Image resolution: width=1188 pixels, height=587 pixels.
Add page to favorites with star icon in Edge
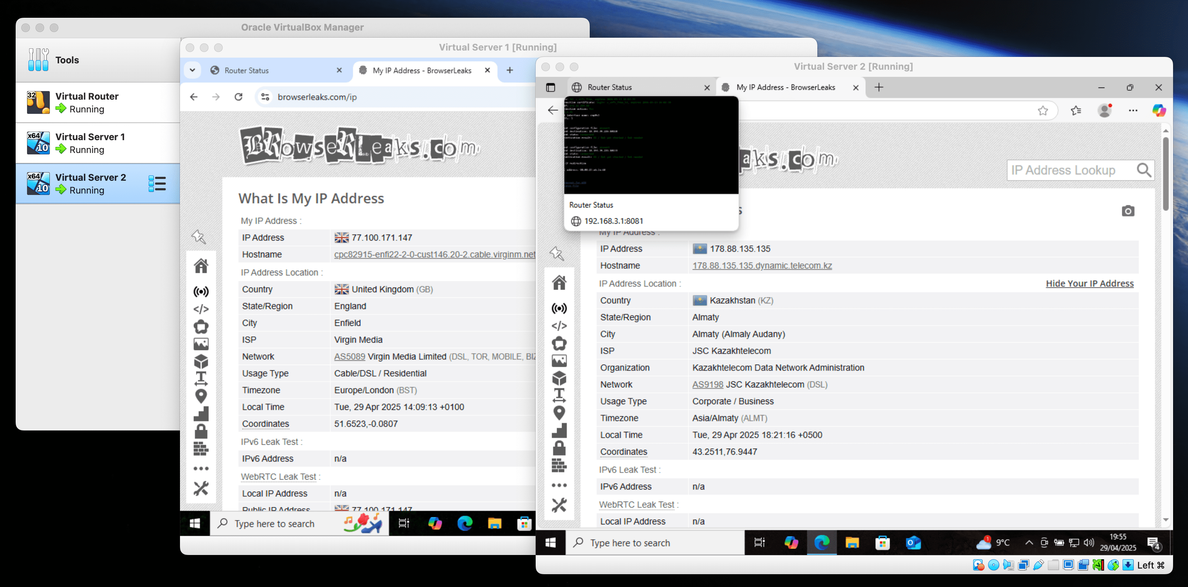tap(1043, 110)
